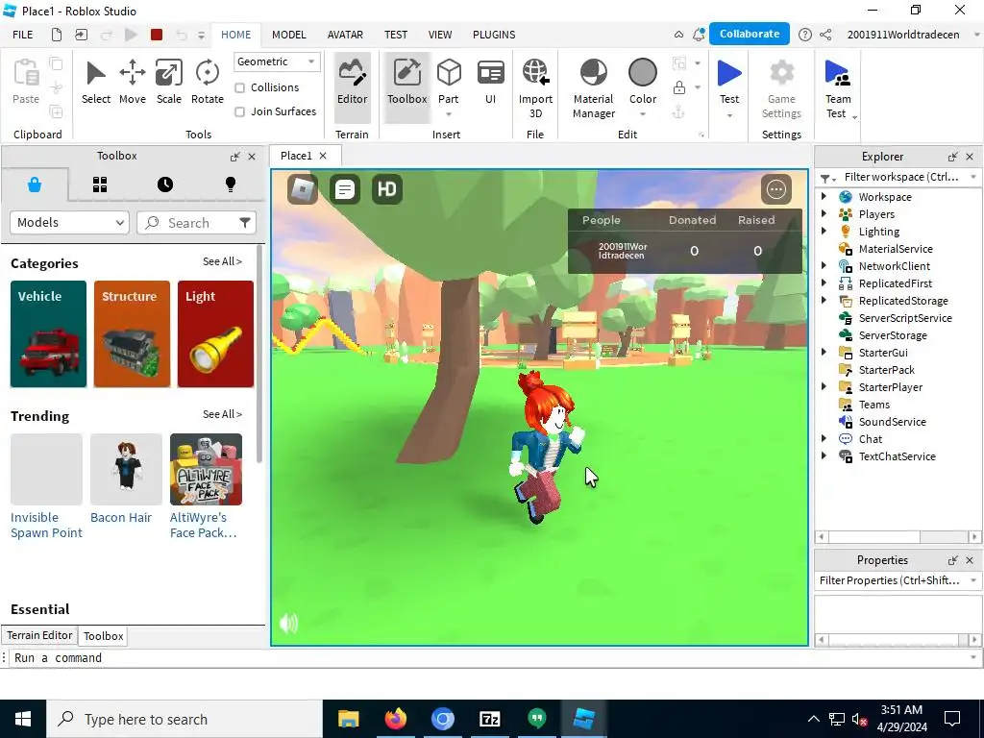Open the FILE menu
Viewport: 984px width, 738px height.
23,35
